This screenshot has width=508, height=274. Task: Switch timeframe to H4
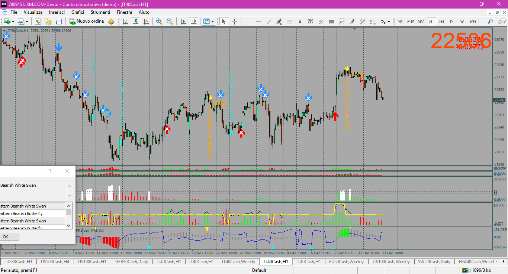tap(442, 22)
